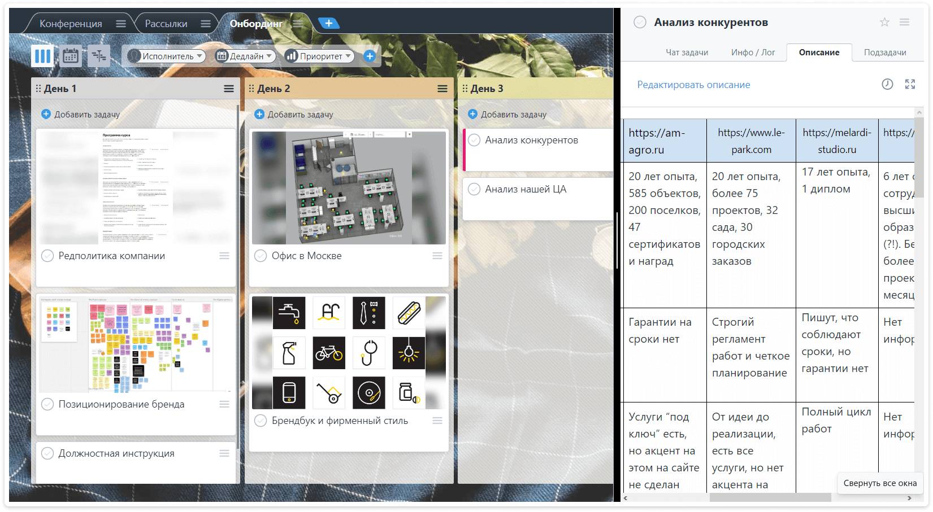This screenshot has width=933, height=512.
Task: Add another filter with the plus icon
Action: (370, 56)
